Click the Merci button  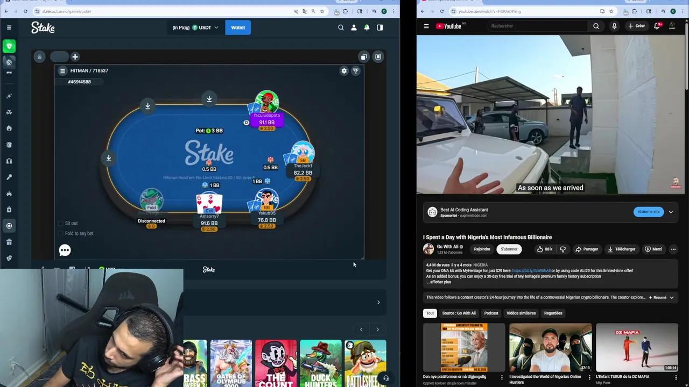tap(653, 249)
